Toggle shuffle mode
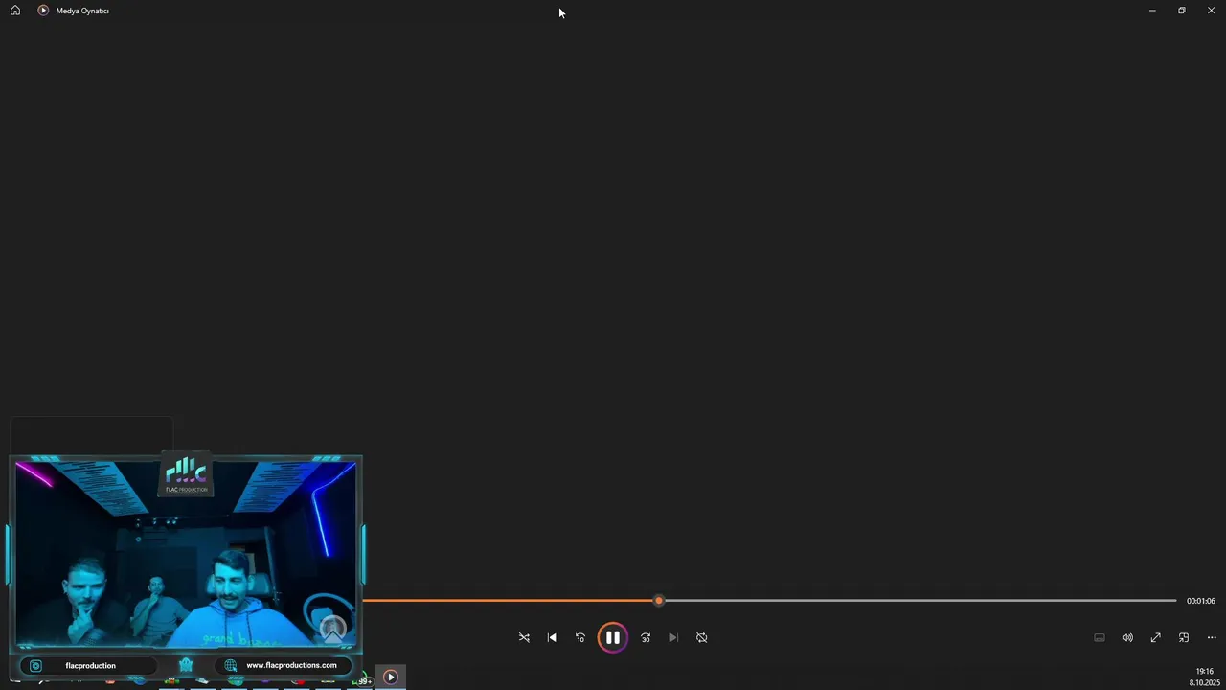Viewport: 1226px width, 690px height. pos(524,637)
